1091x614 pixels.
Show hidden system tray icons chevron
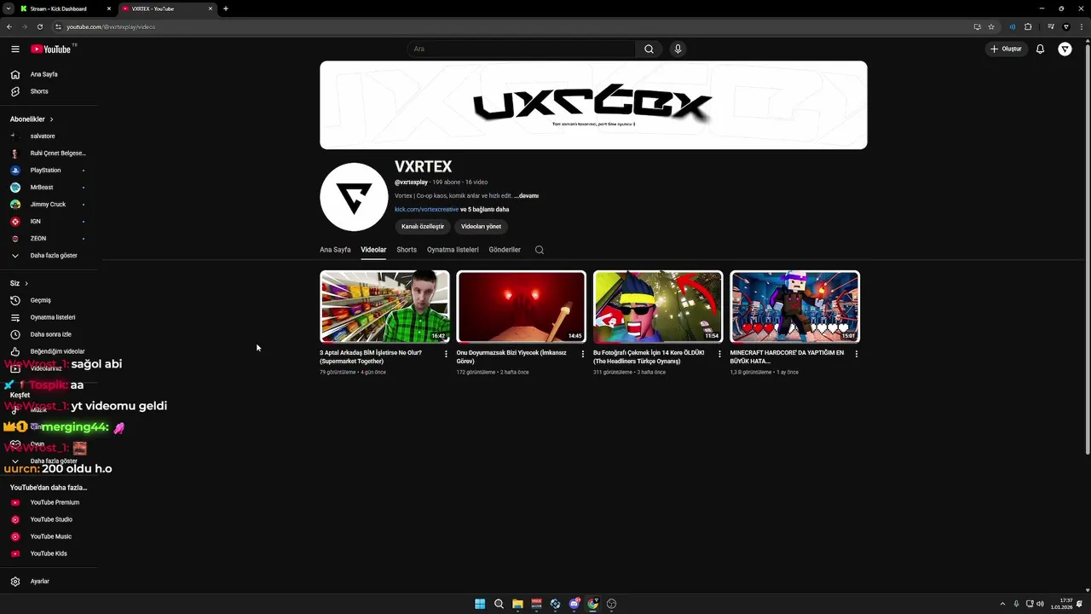pyautogui.click(x=1002, y=604)
